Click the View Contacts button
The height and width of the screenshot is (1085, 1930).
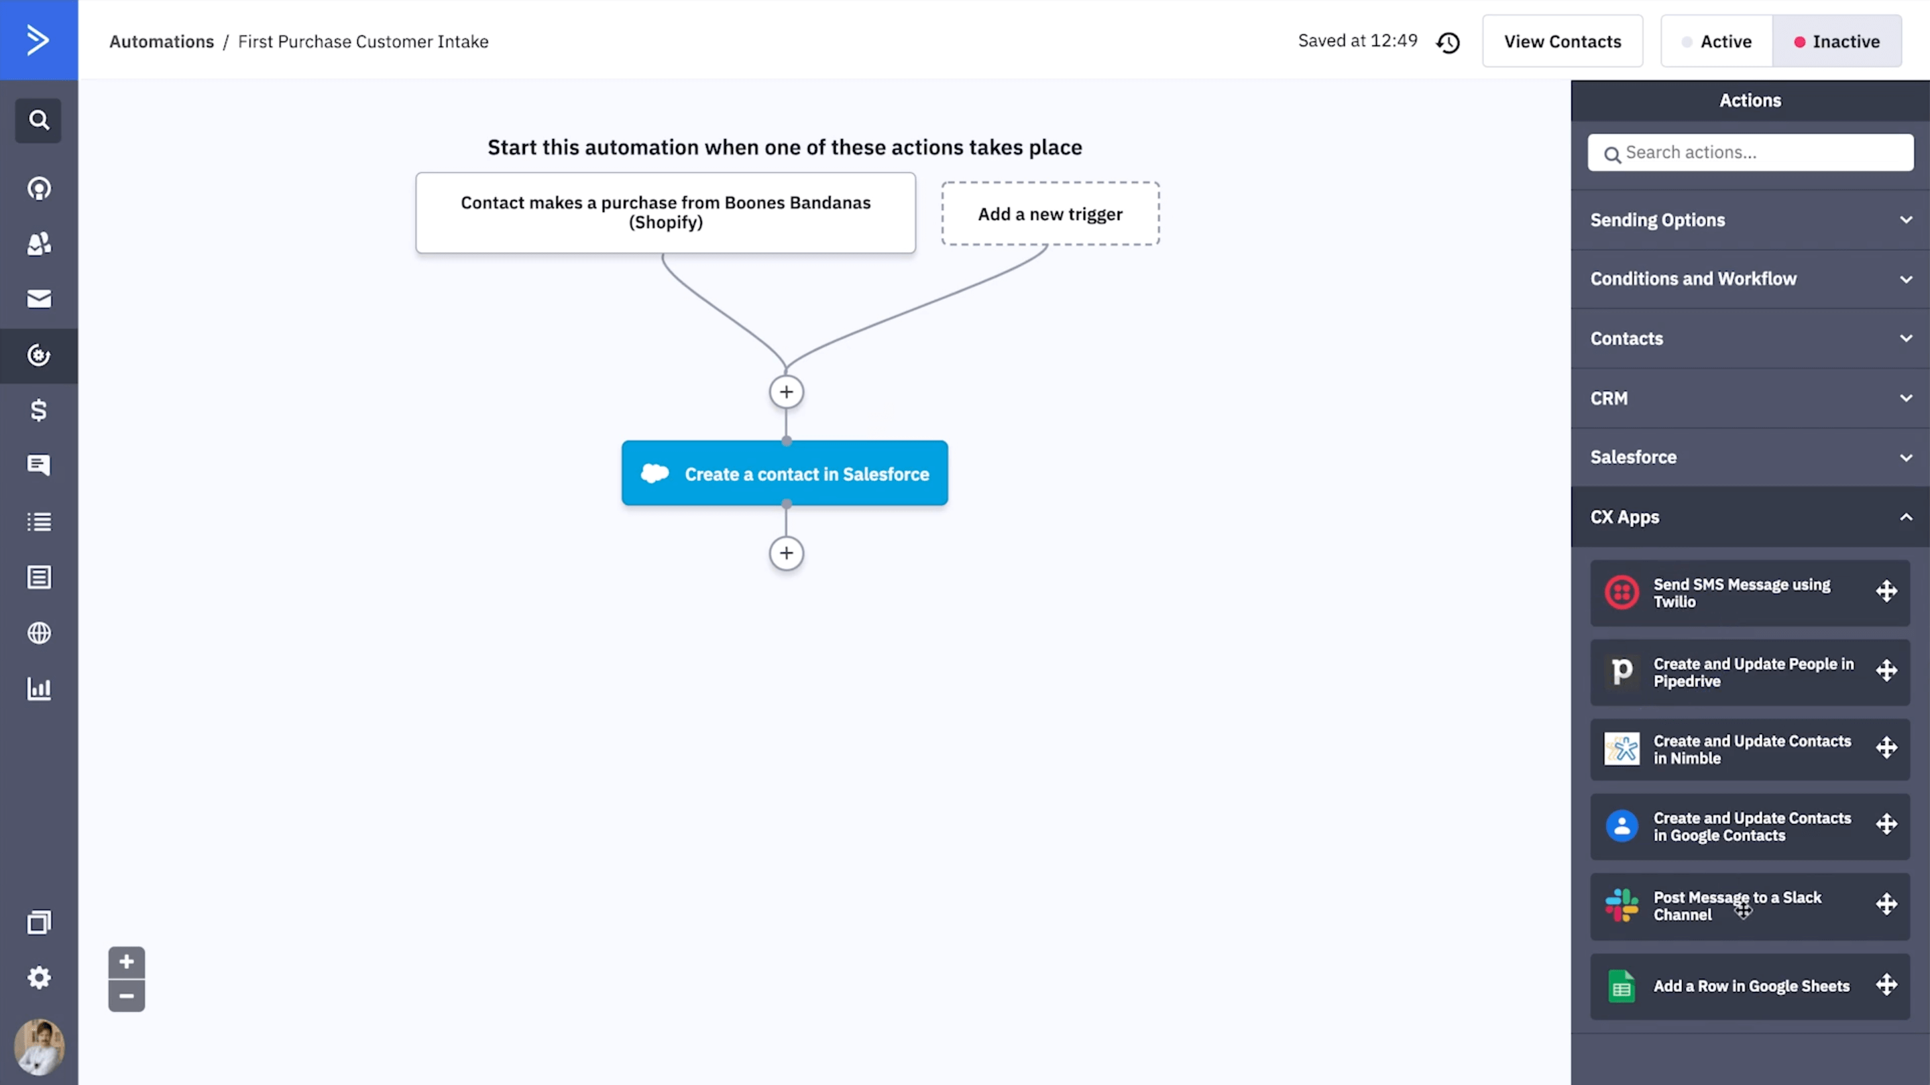click(1563, 41)
